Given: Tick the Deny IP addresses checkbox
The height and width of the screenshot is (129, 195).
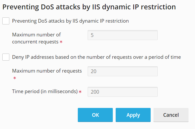Looking at the screenshot, I should 6,57.
